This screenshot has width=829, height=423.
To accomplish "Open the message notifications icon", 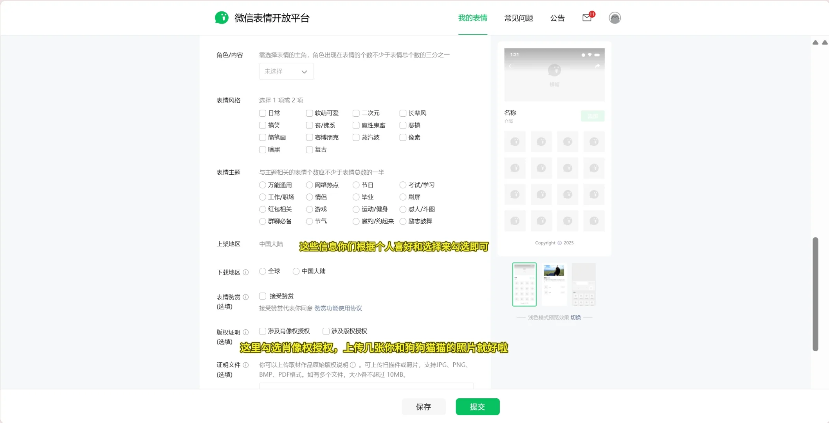I will click(x=586, y=18).
